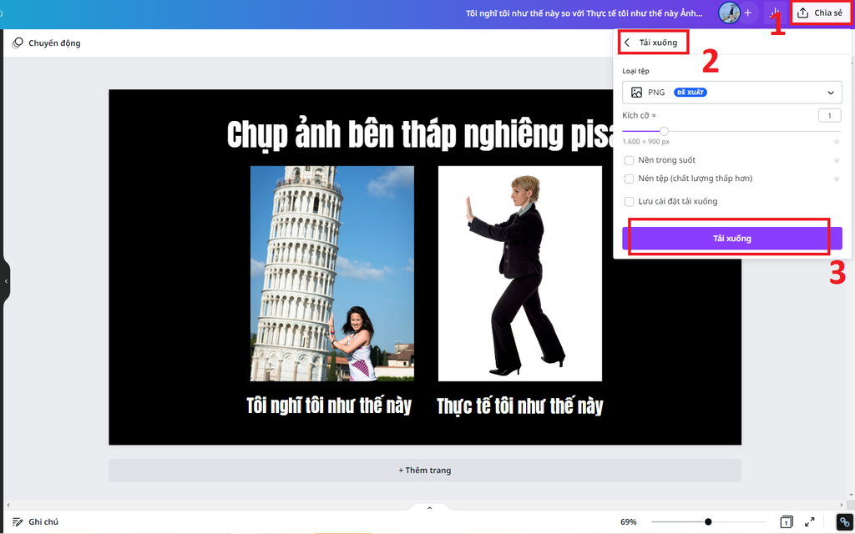Image resolution: width=855 pixels, height=534 pixels.
Task: Click the size multiplier input showing 1
Action: tap(830, 115)
